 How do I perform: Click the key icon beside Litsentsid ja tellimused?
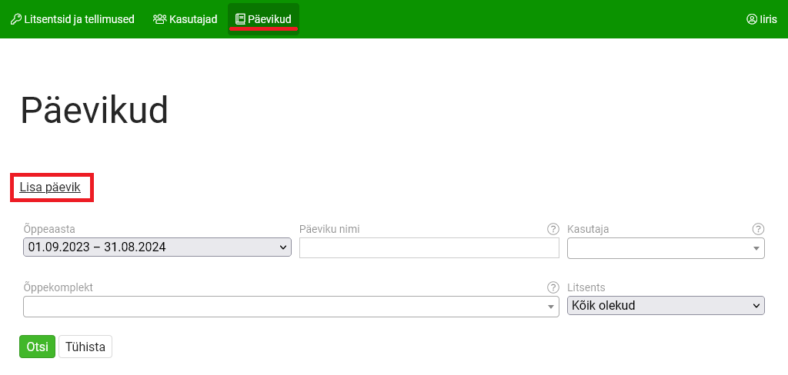coord(15,19)
